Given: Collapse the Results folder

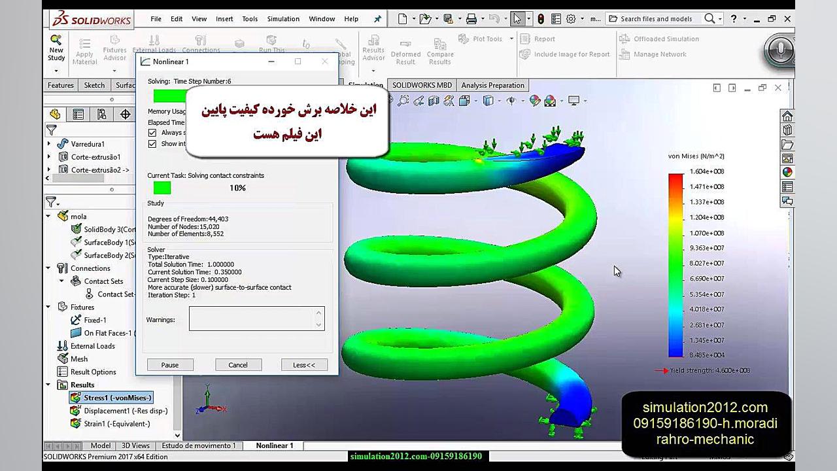Looking at the screenshot, I should (x=48, y=385).
